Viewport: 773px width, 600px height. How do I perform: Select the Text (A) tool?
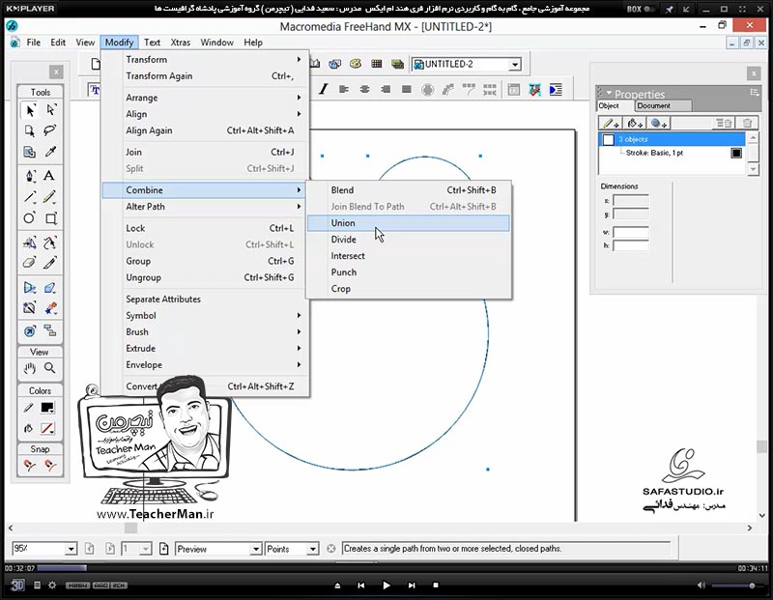tap(49, 176)
